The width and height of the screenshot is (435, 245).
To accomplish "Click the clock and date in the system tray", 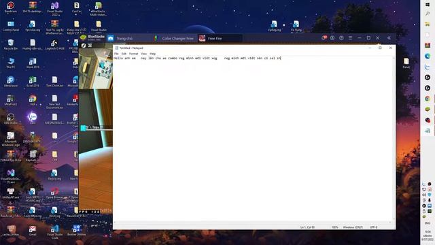I will (x=428, y=235).
